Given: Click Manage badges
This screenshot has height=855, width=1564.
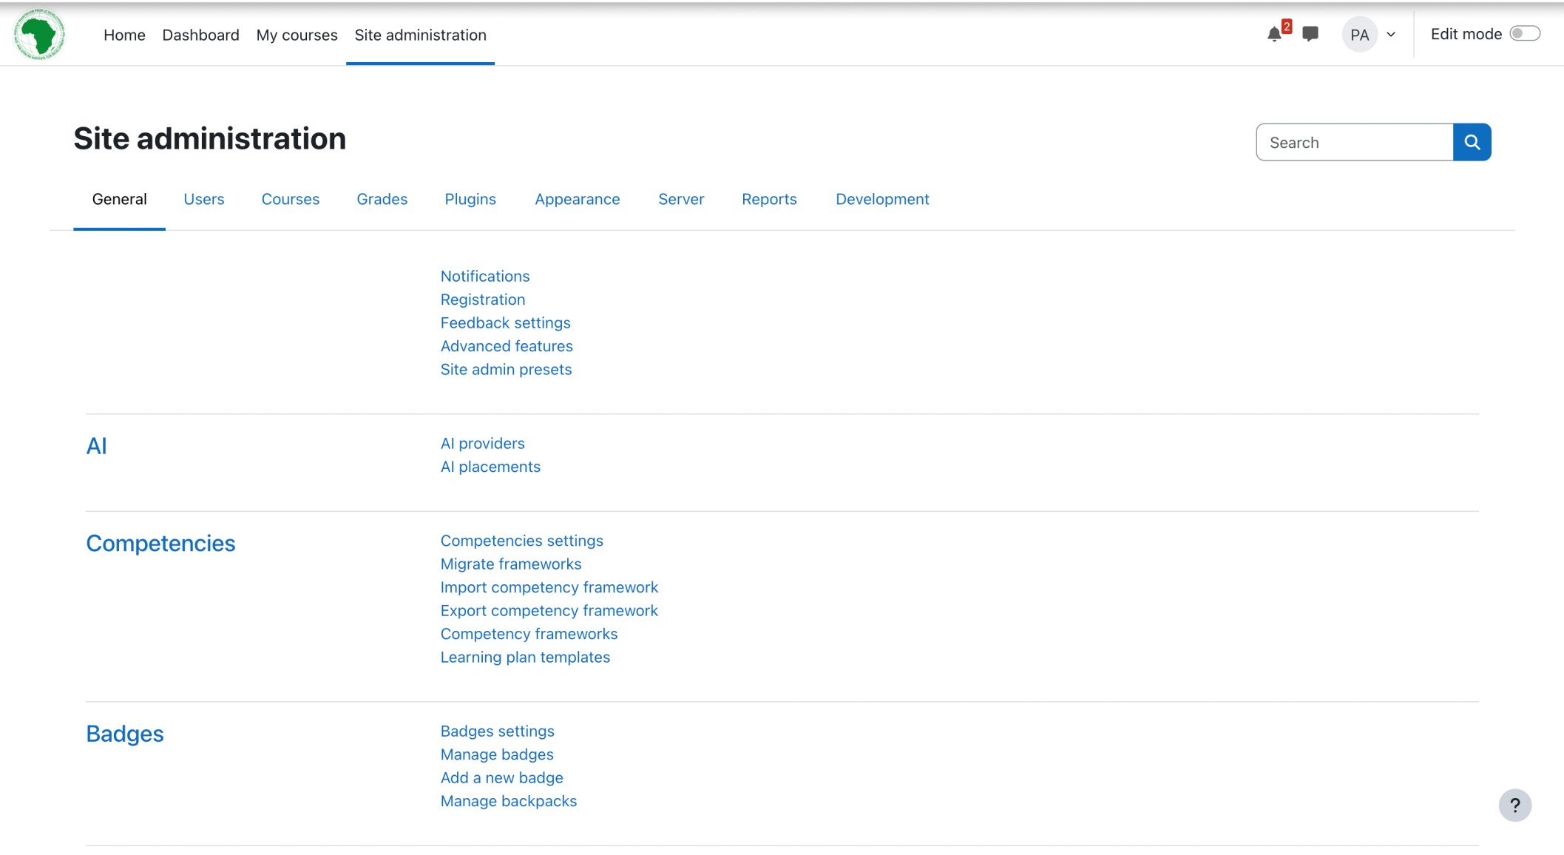Looking at the screenshot, I should tap(496, 754).
